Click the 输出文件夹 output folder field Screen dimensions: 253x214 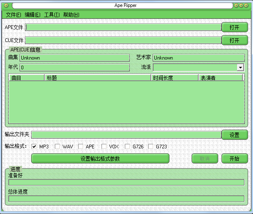click(126, 135)
